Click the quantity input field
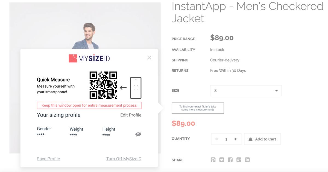Screen dimensions: 328x172 pyautogui.click(x=226, y=139)
